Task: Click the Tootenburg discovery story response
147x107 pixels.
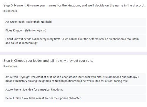Action: (x=75, y=41)
